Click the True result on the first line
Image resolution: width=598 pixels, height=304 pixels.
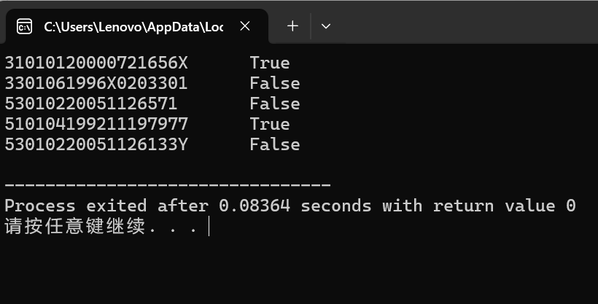point(270,63)
